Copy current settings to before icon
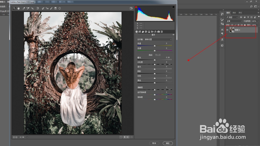 click(x=128, y=137)
